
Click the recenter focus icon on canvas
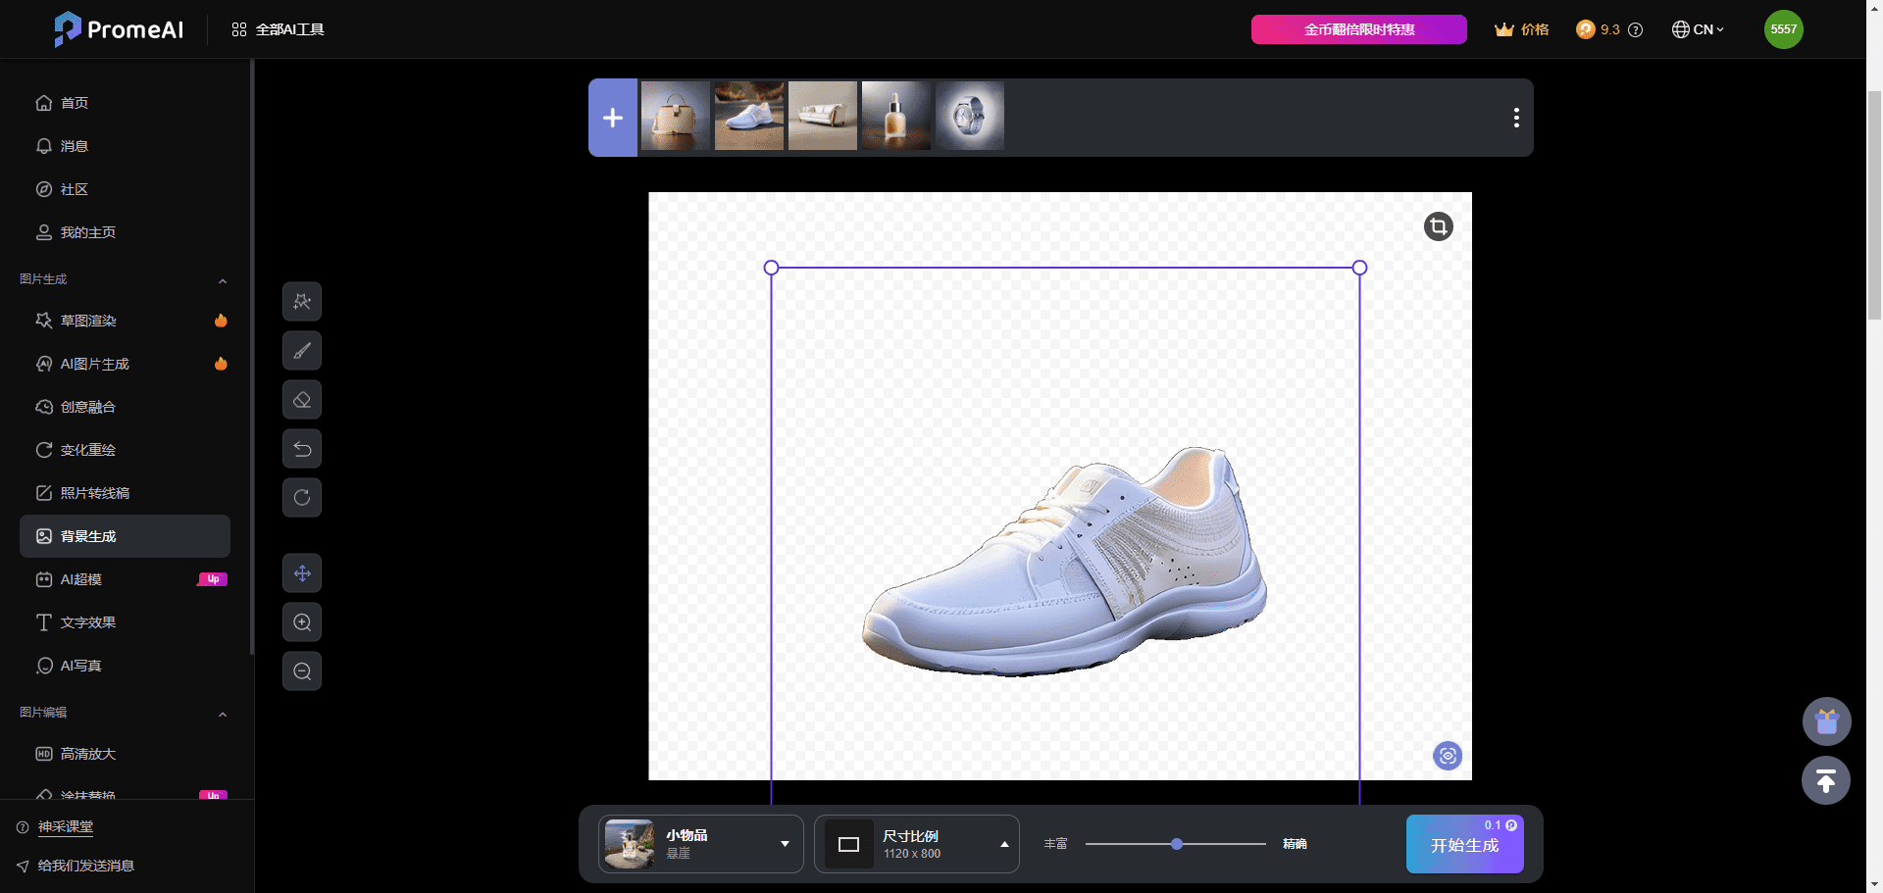(1448, 756)
